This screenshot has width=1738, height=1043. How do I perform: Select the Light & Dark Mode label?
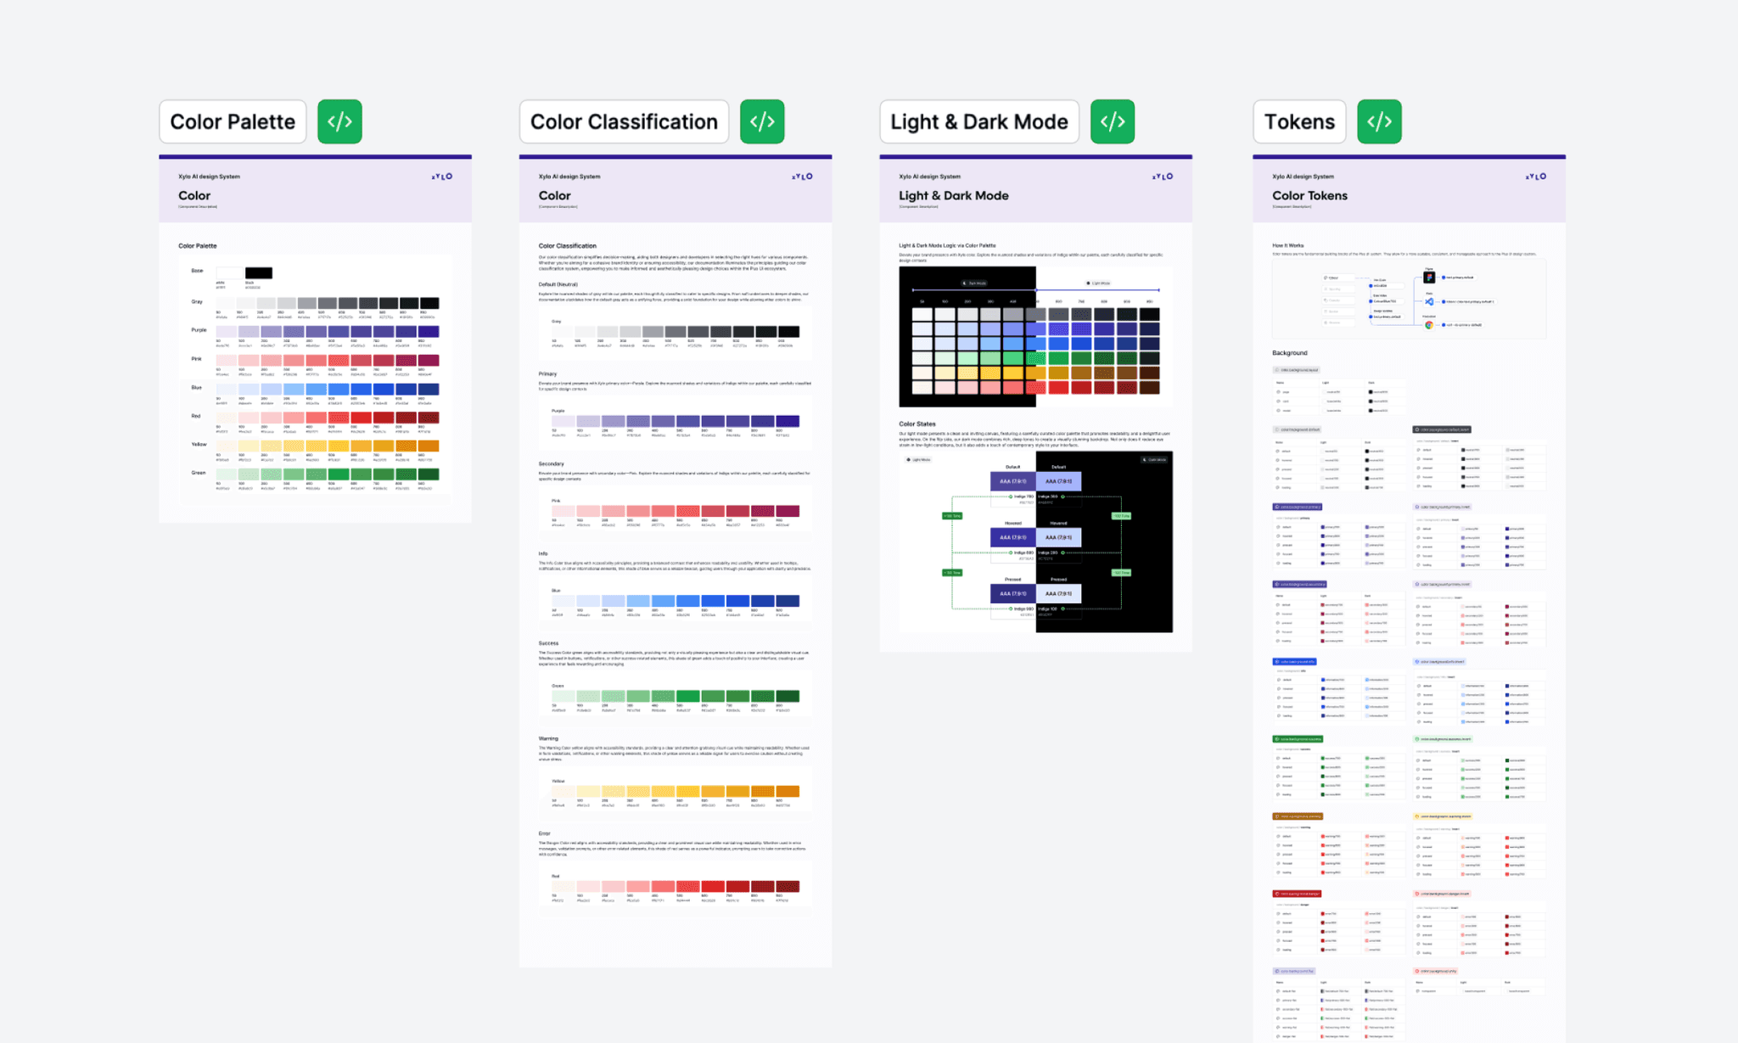coord(978,121)
